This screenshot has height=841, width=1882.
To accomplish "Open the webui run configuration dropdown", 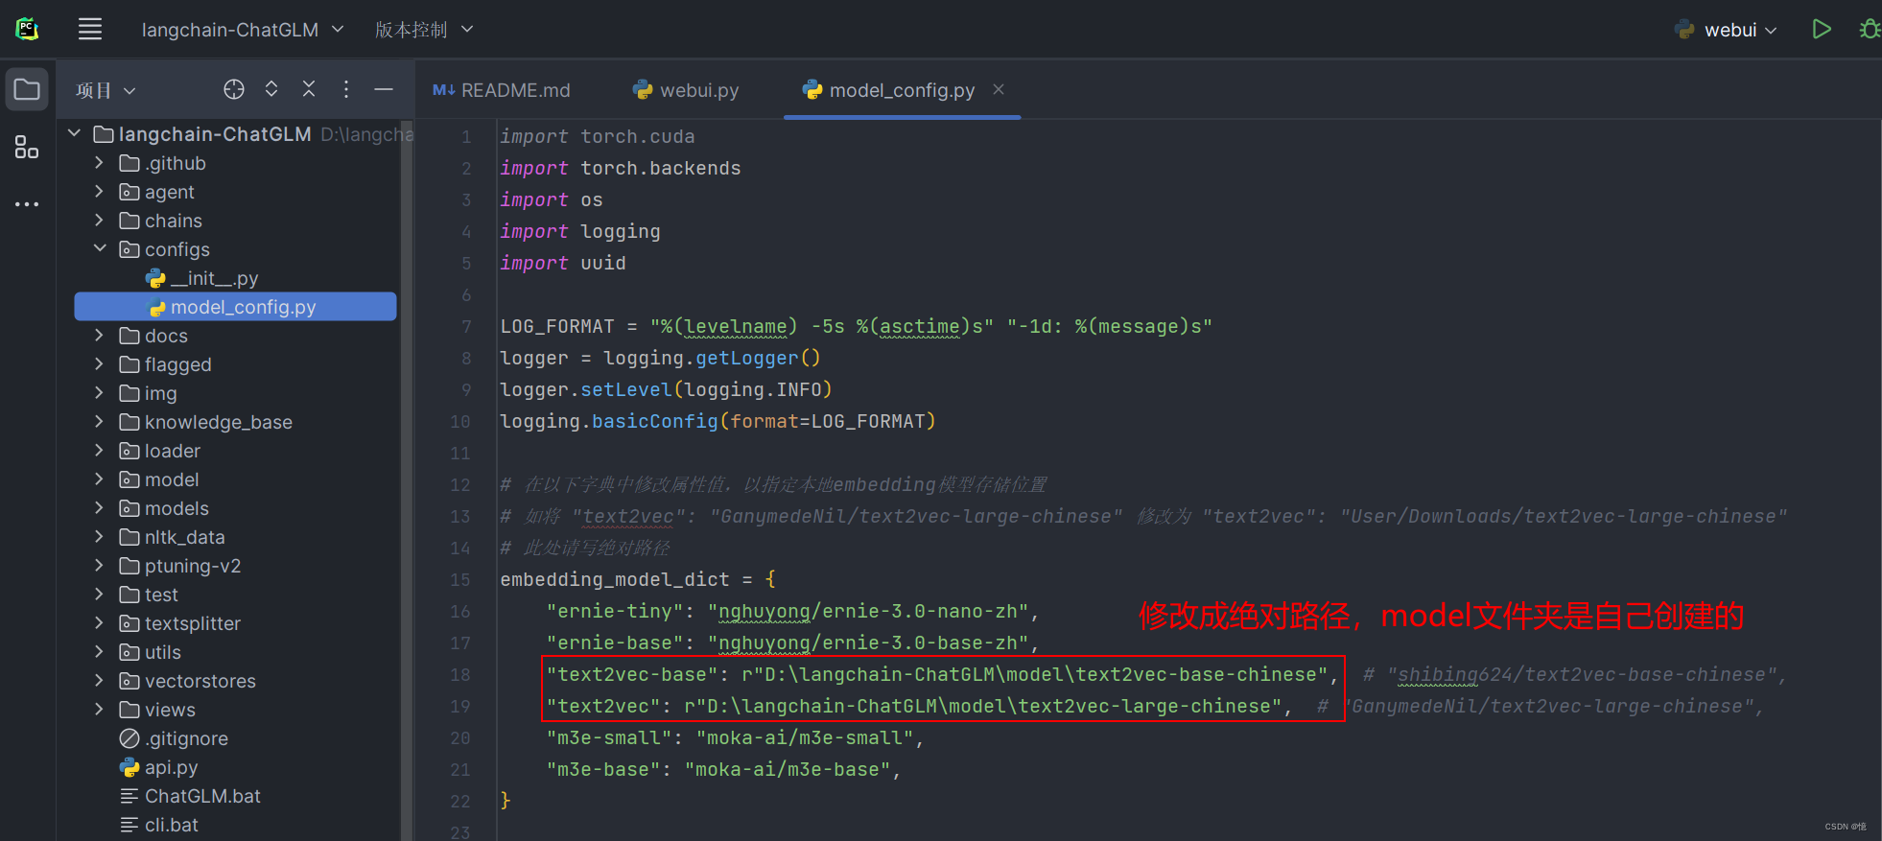I will point(1726,30).
